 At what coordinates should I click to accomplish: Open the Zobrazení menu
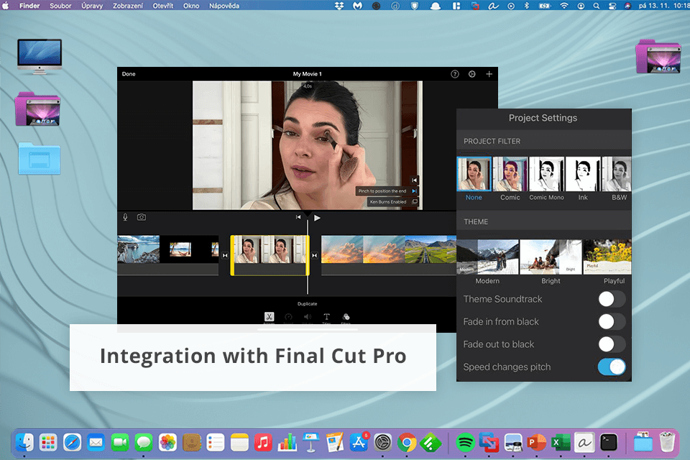tap(128, 6)
